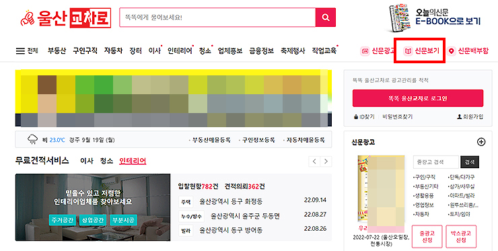Image resolution: width=498 pixels, height=251 pixels.
Task: Click the 박스광고 신청 button
Action: (x=461, y=236)
